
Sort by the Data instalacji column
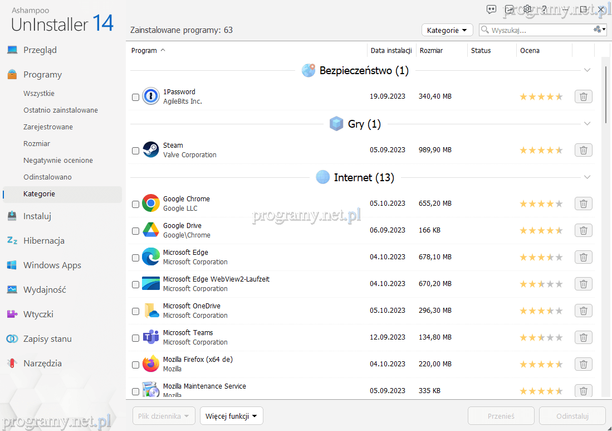(391, 51)
